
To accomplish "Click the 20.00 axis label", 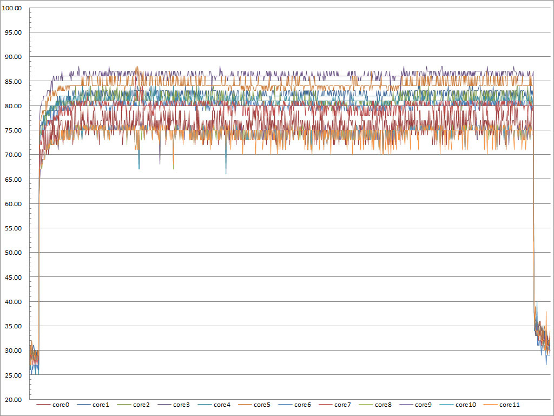I will click(x=13, y=399).
